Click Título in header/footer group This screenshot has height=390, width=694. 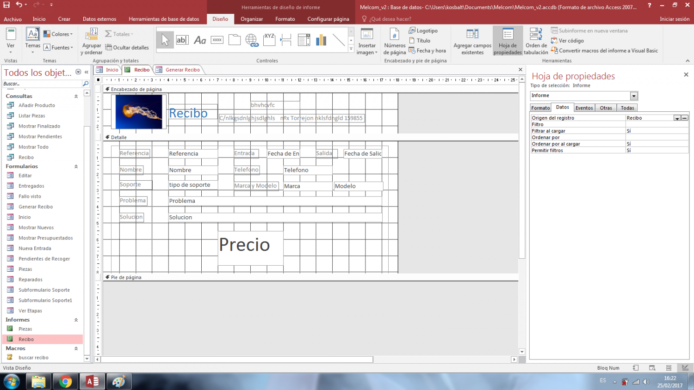click(419, 41)
